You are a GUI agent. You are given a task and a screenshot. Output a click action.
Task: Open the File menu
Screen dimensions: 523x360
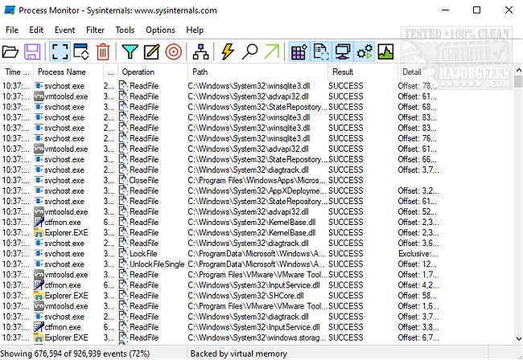12,30
